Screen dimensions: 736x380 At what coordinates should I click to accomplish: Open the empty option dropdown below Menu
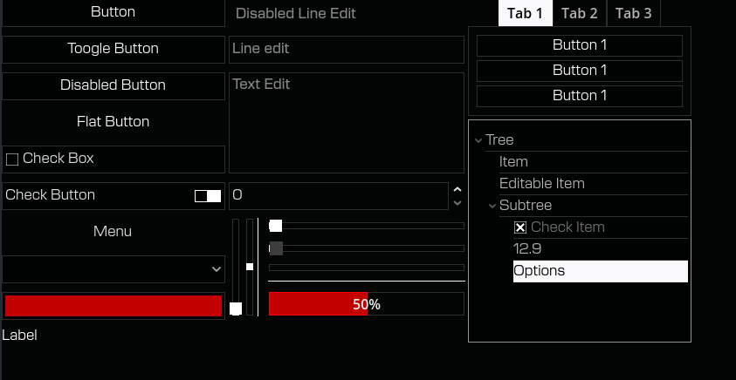(113, 269)
